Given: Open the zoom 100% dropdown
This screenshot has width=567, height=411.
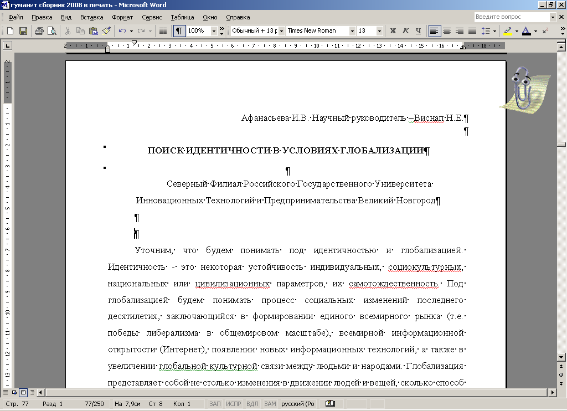Looking at the screenshot, I should coord(214,31).
